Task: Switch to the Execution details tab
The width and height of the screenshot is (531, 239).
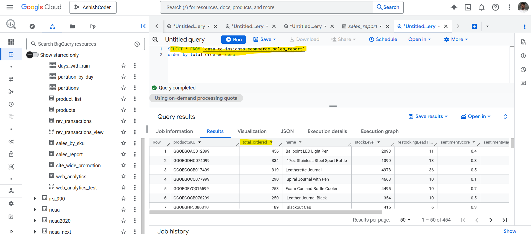Action: coord(327,131)
